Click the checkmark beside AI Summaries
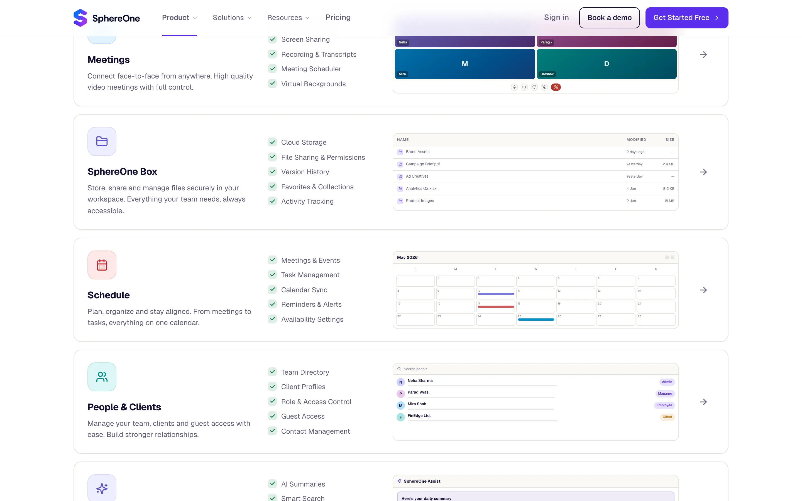The image size is (802, 501). pos(272,484)
